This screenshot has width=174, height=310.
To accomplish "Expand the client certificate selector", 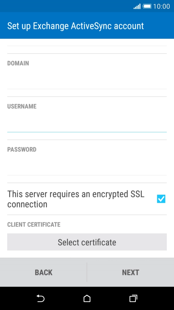I will click(x=87, y=242).
